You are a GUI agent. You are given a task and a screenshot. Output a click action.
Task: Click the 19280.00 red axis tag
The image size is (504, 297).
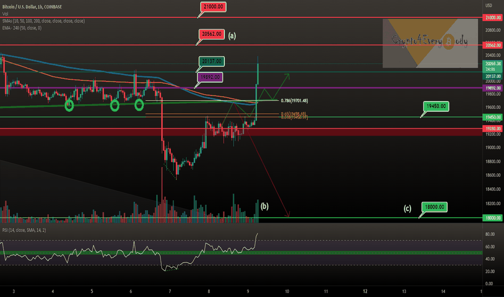(x=493, y=129)
